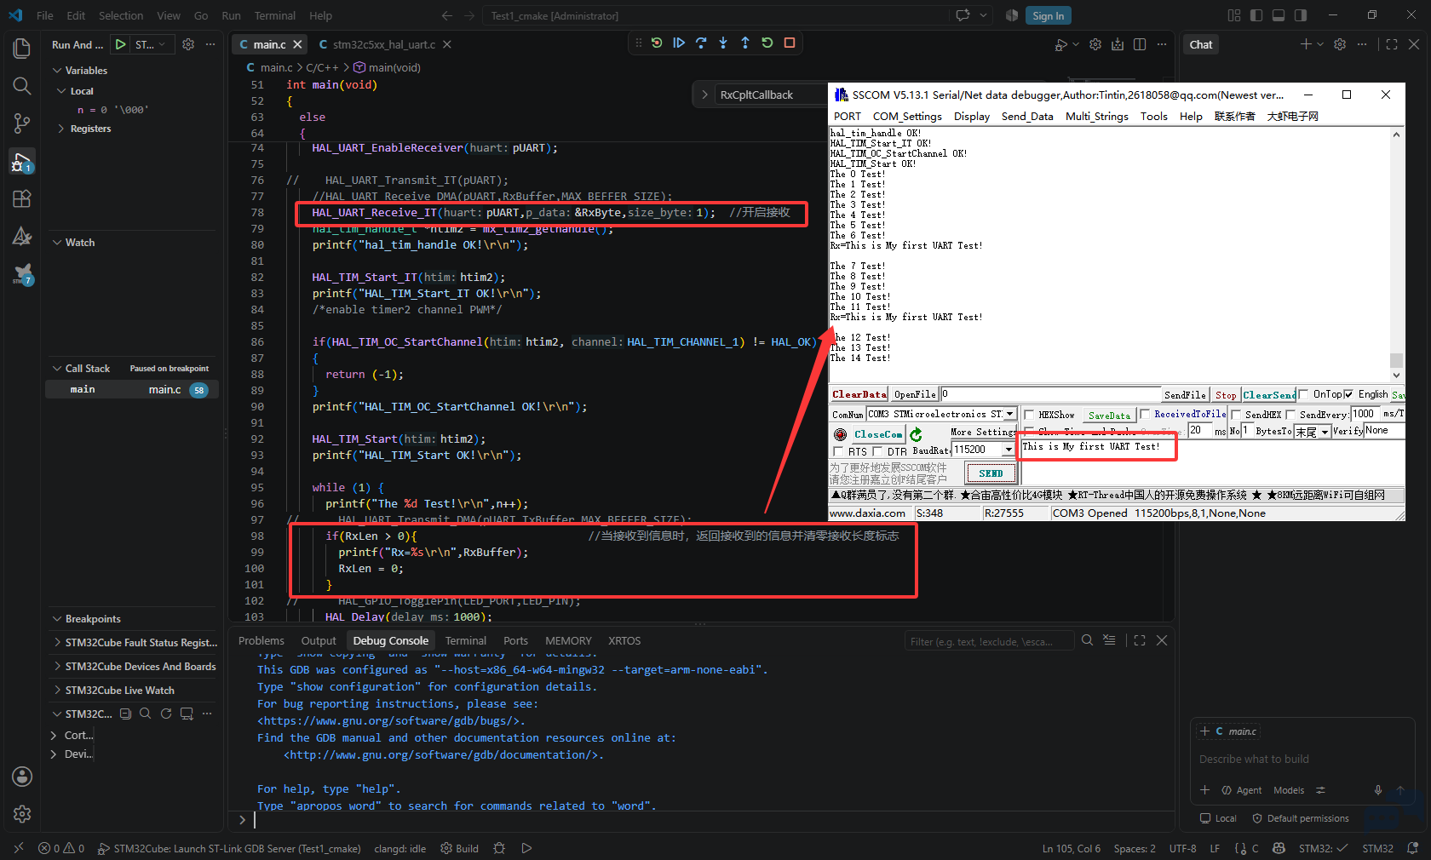This screenshot has width=1431, height=860.
Task: Click the debug Continue icon
Action: point(679,43)
